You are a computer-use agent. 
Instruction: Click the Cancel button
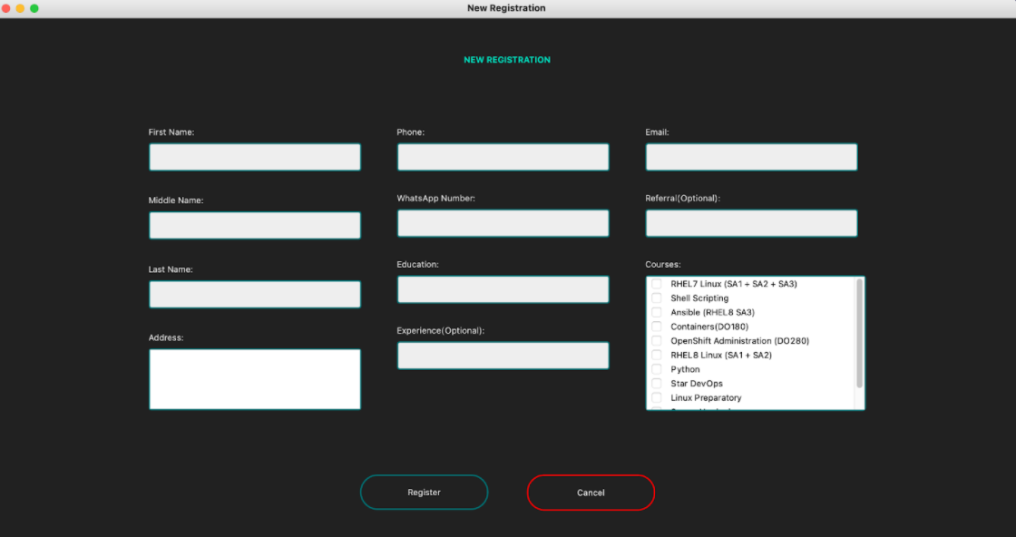pyautogui.click(x=591, y=493)
